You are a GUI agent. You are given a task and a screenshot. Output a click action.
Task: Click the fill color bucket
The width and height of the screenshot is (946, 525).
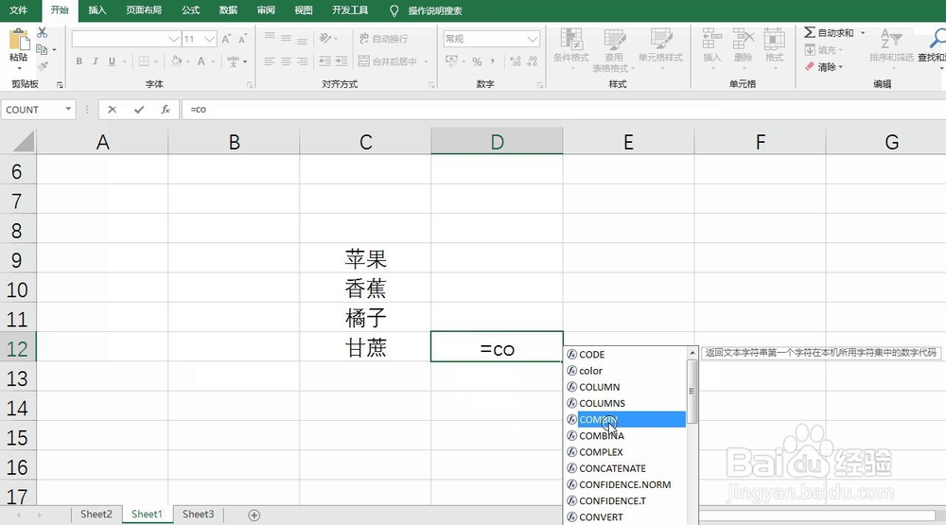point(176,61)
